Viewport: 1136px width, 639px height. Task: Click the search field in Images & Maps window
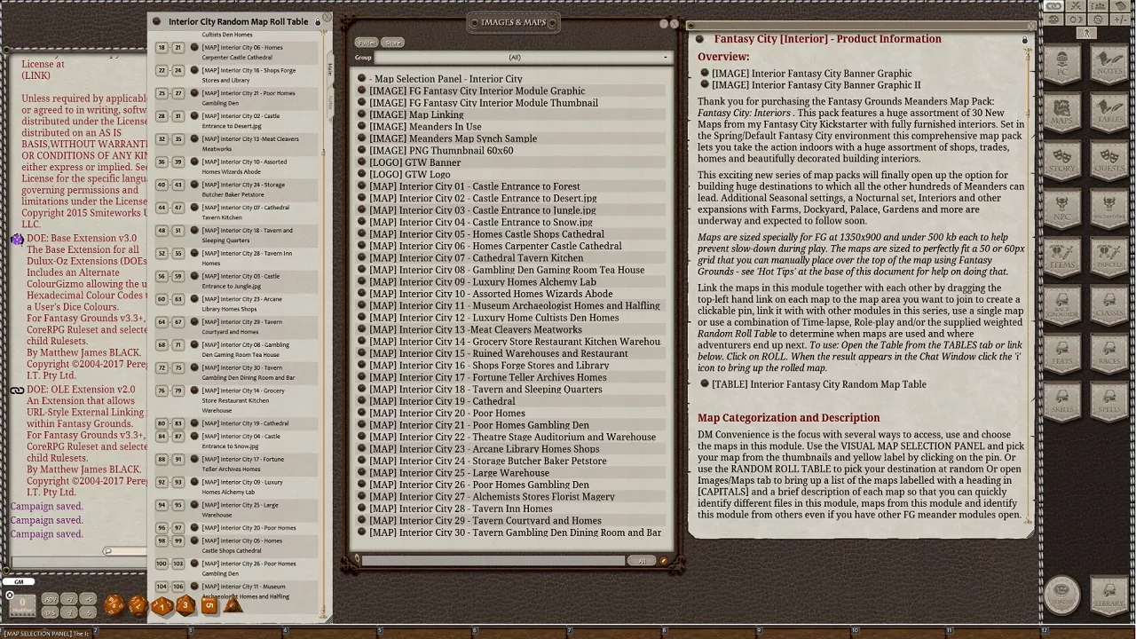point(493,561)
